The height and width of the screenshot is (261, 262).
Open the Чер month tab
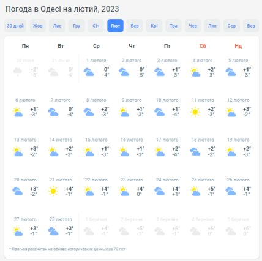193,26
